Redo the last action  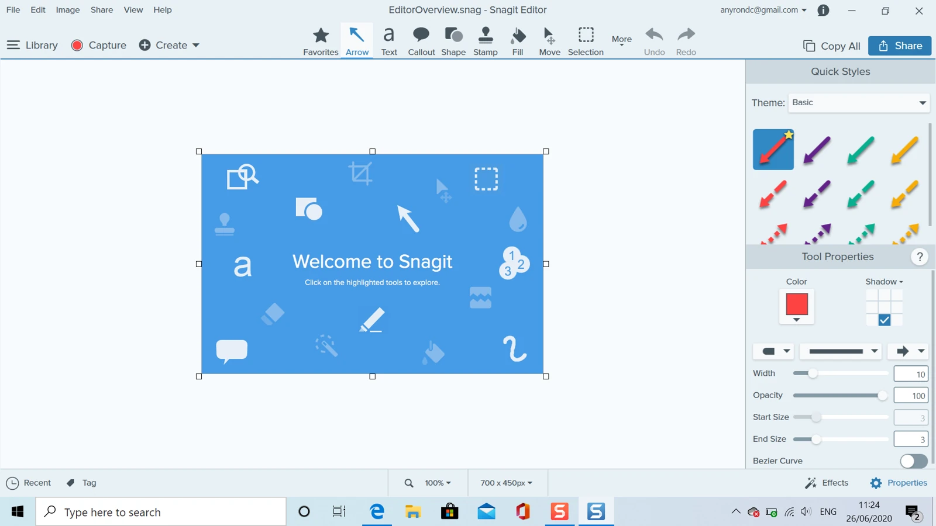pos(686,41)
